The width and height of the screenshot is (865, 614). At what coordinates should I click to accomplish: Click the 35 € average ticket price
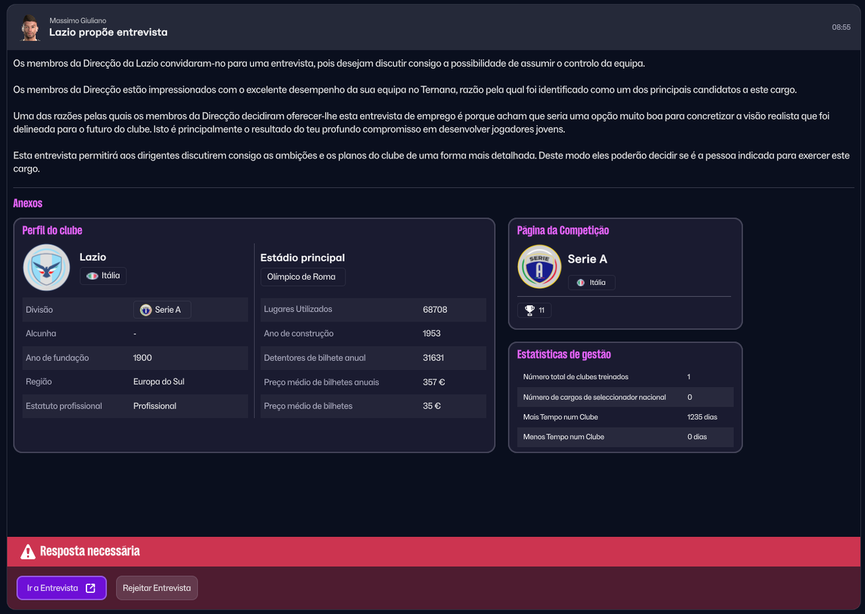coord(432,406)
